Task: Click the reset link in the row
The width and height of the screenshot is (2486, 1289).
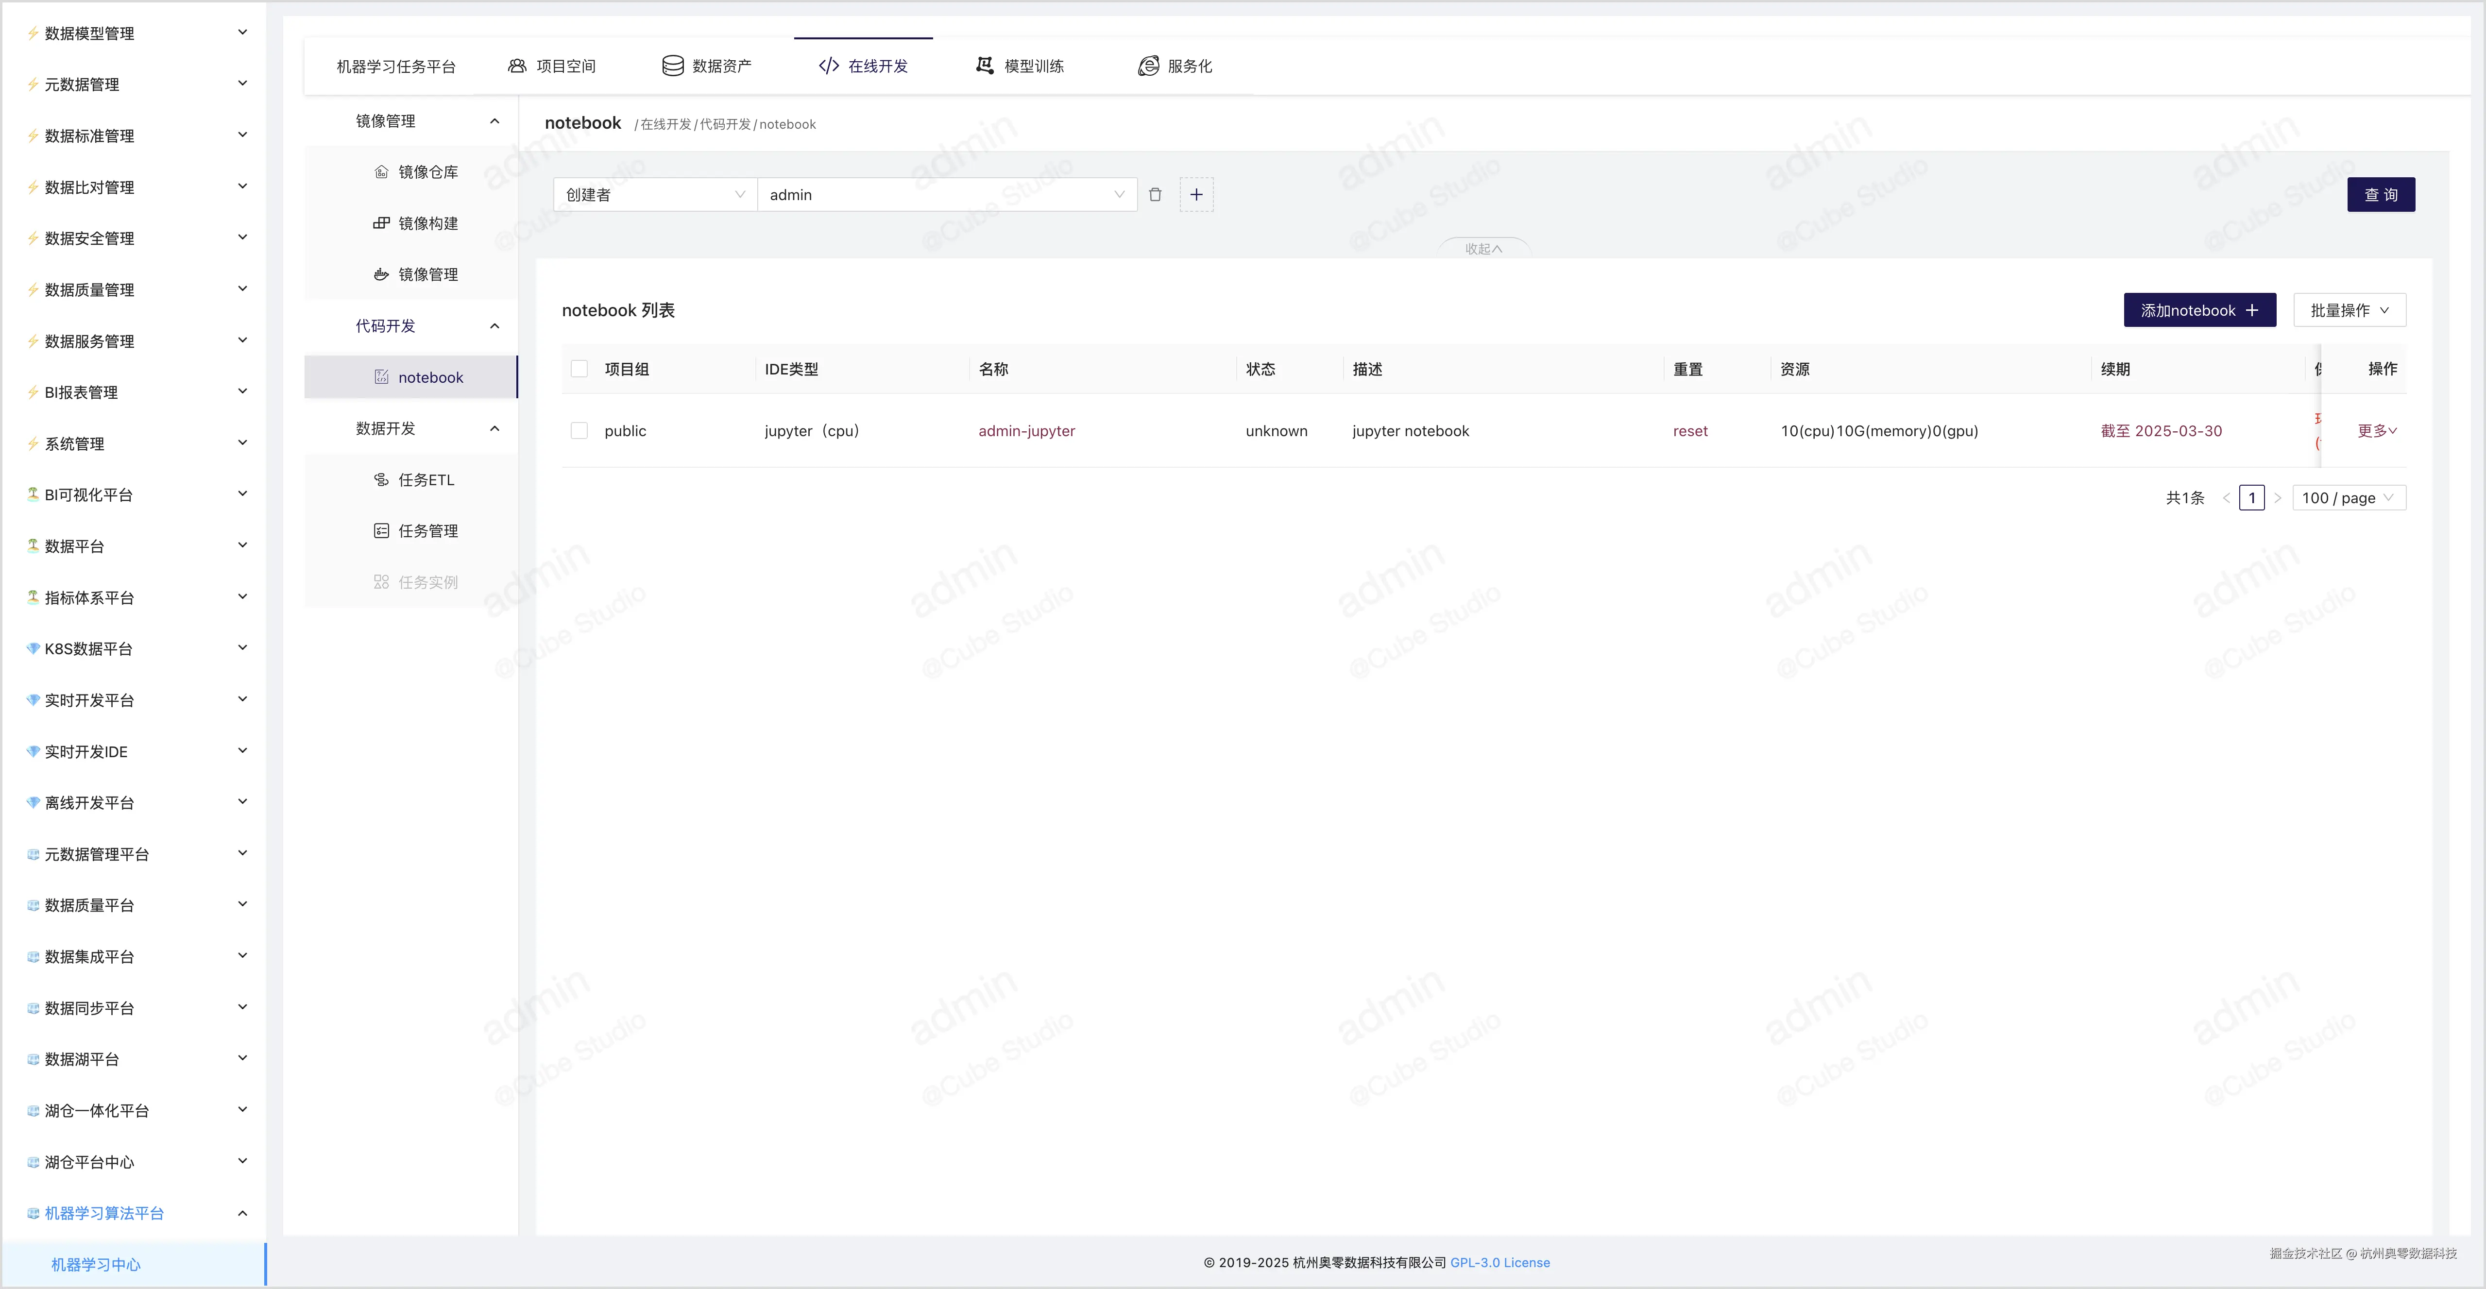Action: coord(1690,430)
